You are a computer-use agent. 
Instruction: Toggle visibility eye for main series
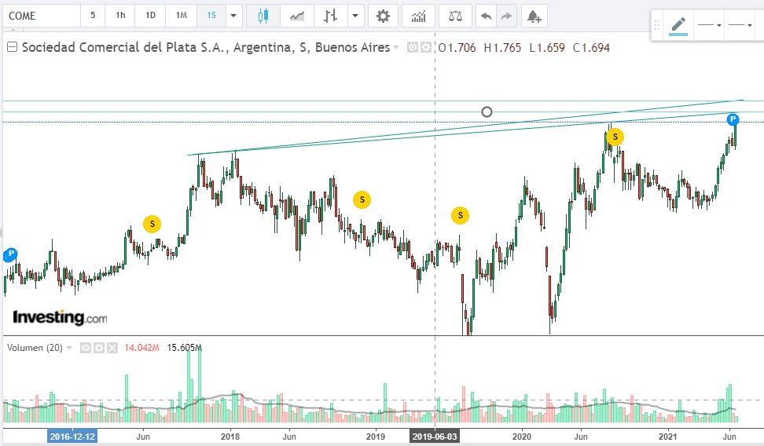tap(413, 48)
